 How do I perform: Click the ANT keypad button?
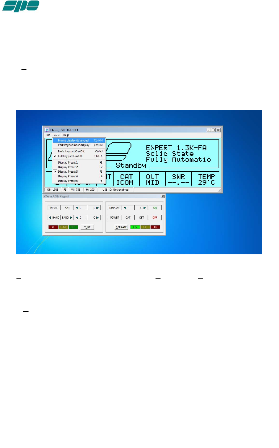tap(67, 208)
